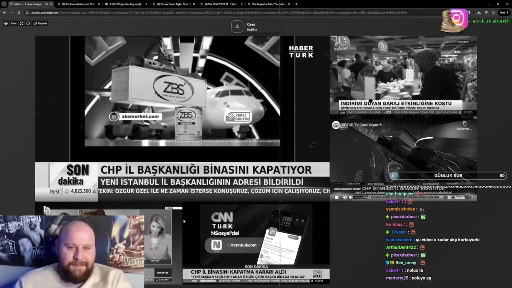Click the SÖZCÜ TV channel avatar
The width and height of the screenshot is (512, 288).
click(x=336, y=125)
